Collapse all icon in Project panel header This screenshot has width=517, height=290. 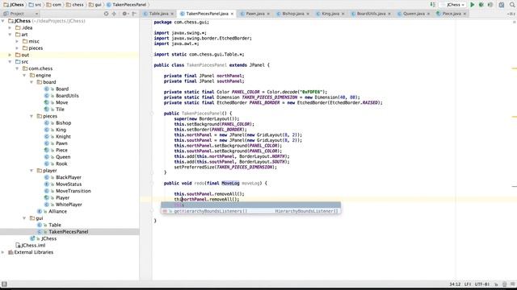click(114, 14)
